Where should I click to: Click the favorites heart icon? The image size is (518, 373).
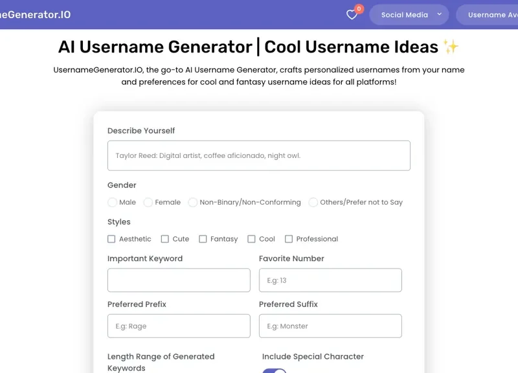(x=350, y=14)
